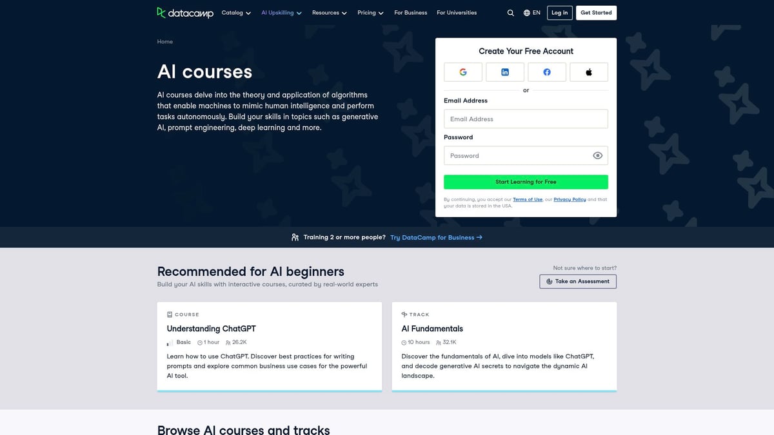The width and height of the screenshot is (774, 435).
Task: Click the globe language icon
Action: tap(527, 13)
